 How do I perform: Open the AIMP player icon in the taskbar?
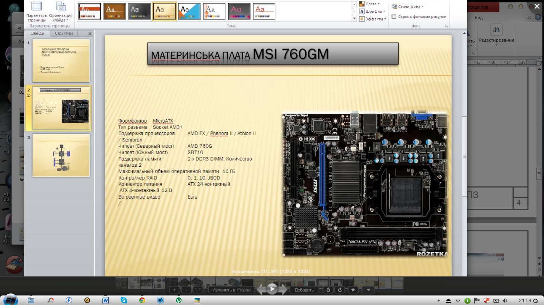click(x=87, y=300)
